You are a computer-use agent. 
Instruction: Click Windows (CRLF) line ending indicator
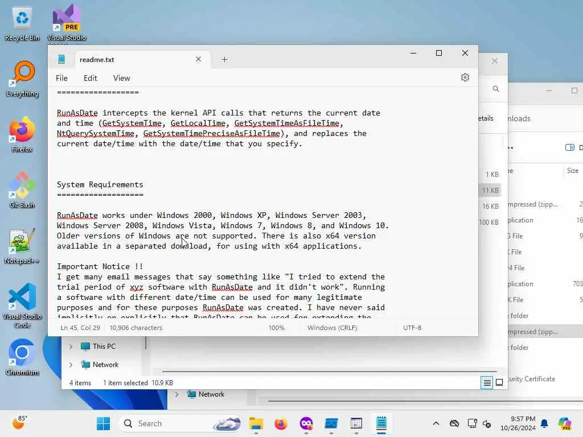332,328
